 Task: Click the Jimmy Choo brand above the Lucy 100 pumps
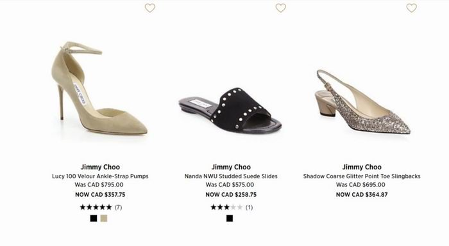(x=100, y=167)
